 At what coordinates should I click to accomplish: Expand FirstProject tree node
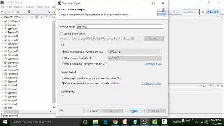point(2,21)
